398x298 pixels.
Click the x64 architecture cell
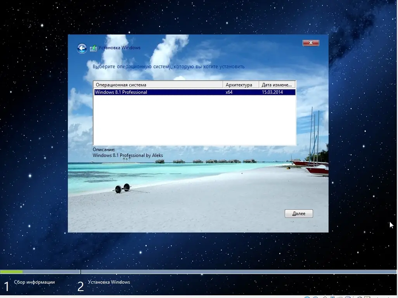(x=229, y=92)
